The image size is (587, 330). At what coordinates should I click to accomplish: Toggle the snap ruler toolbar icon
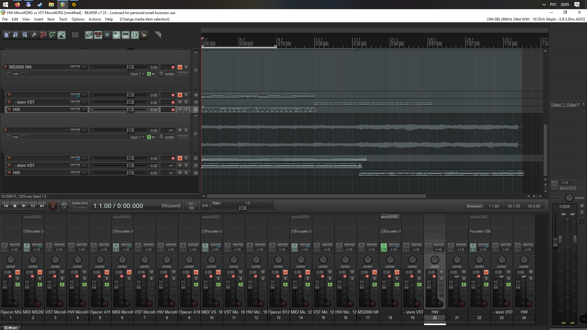(x=125, y=35)
